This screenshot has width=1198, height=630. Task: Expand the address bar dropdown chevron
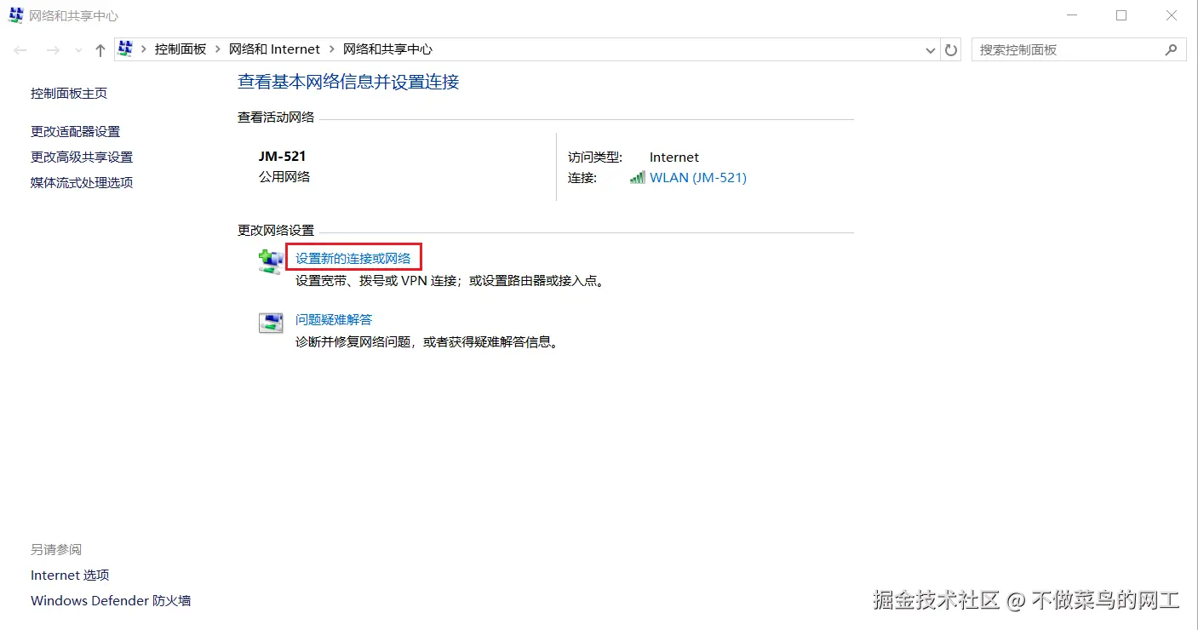click(x=930, y=49)
